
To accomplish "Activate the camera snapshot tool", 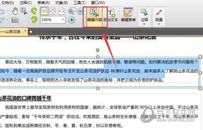I will point(15,20).
